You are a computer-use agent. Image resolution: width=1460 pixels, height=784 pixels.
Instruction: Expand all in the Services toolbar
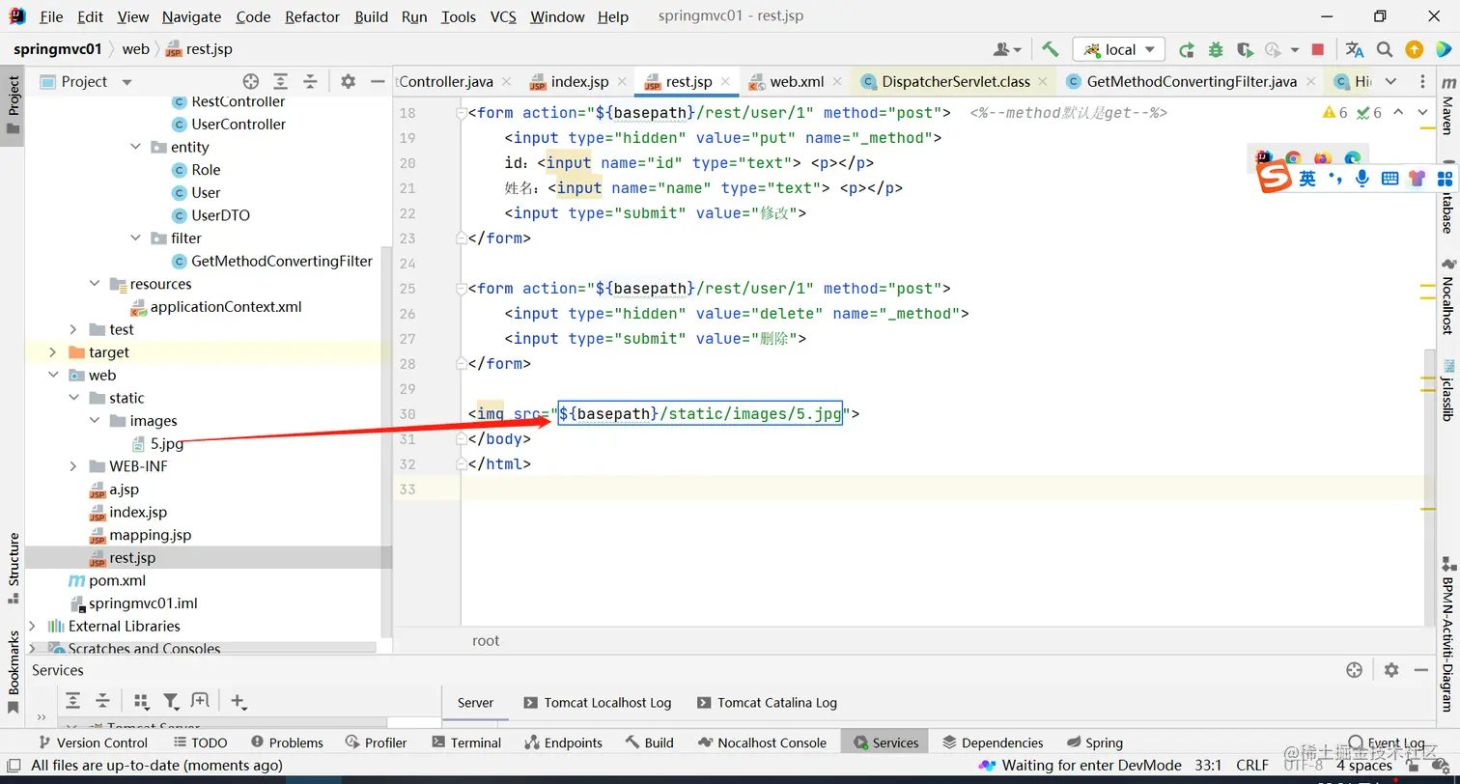72,701
